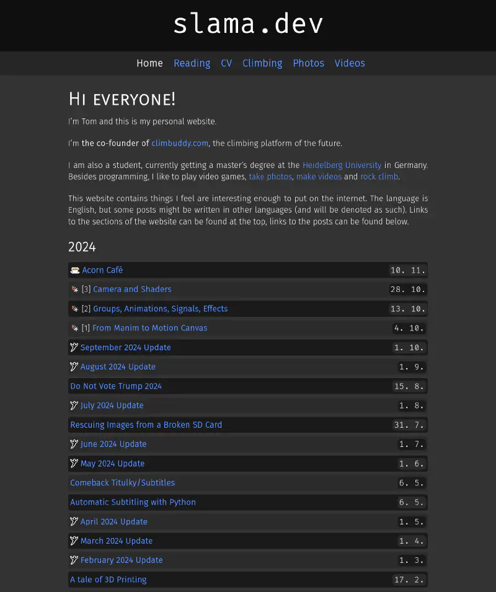496x592 pixels.
Task: Click the climbuddy icon beside March 2024 Update
Action: coord(74,541)
